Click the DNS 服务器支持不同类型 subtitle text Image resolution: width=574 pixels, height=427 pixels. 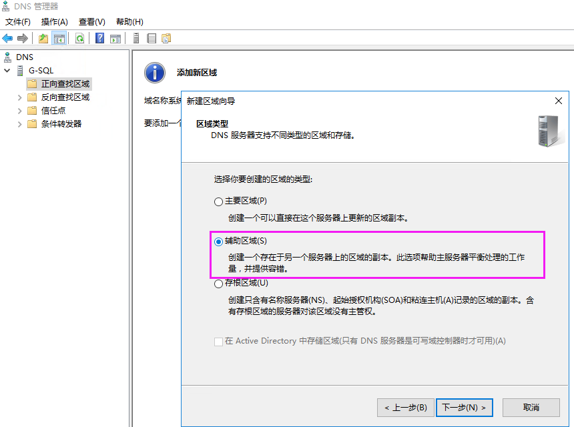coord(283,135)
